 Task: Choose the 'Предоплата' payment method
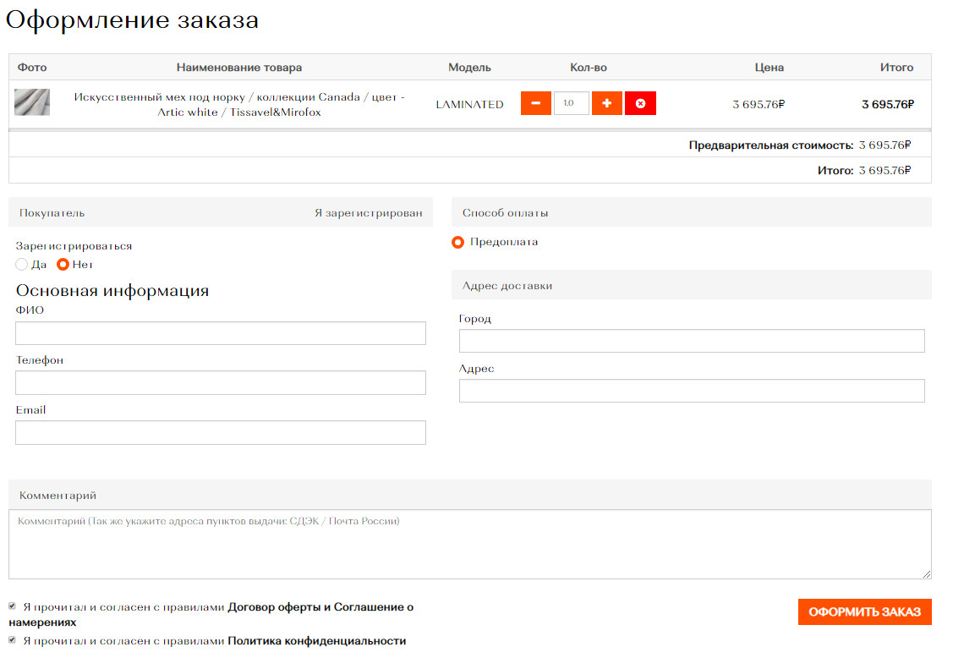click(x=458, y=242)
